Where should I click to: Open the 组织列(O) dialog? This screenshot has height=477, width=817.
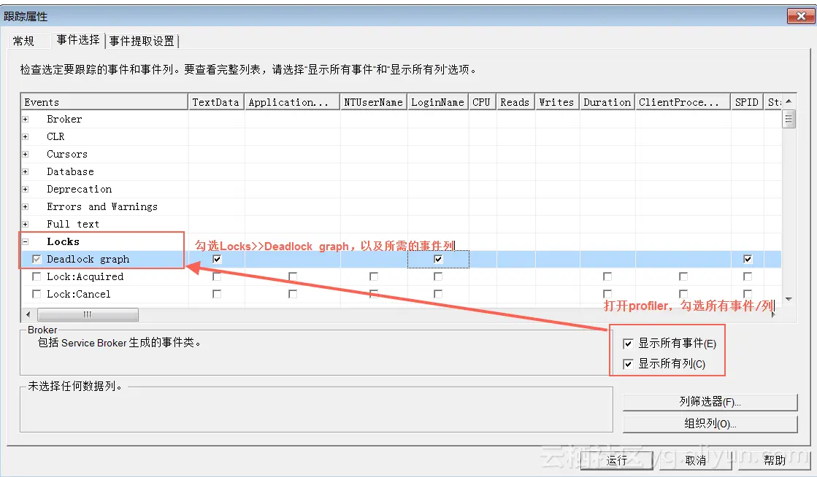[708, 424]
